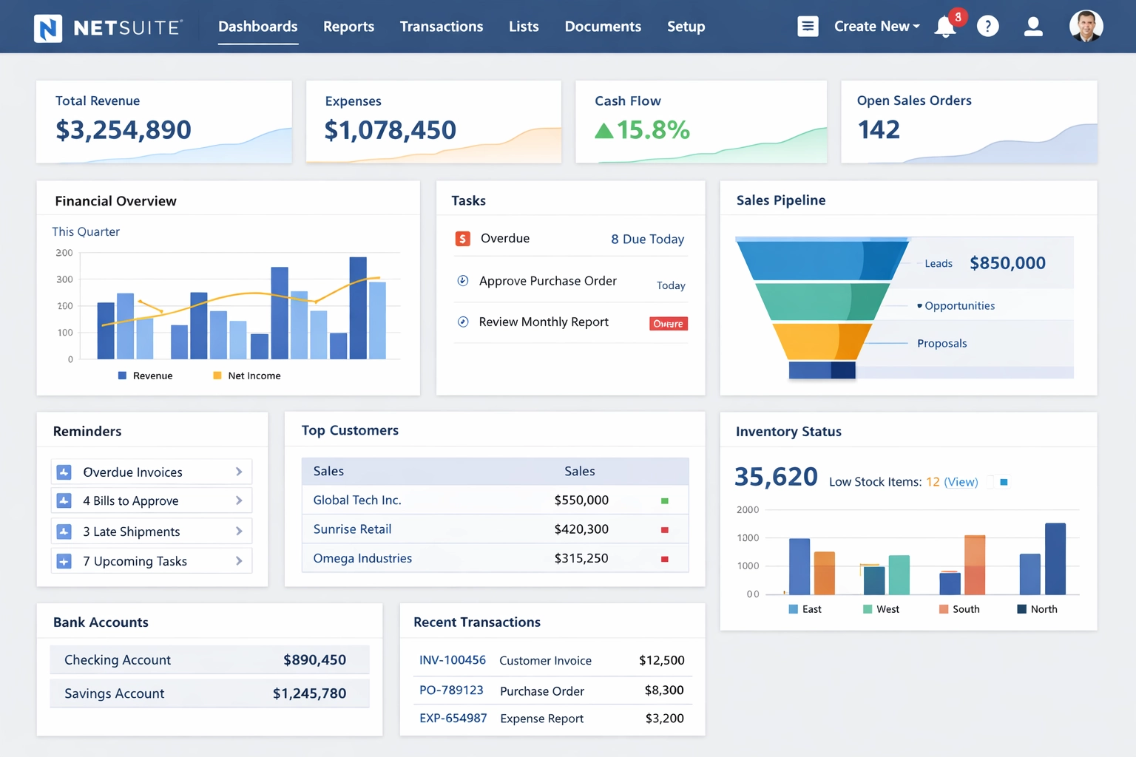Click the clock icon beside Review Monthly Report
The image size is (1136, 757).
click(464, 322)
